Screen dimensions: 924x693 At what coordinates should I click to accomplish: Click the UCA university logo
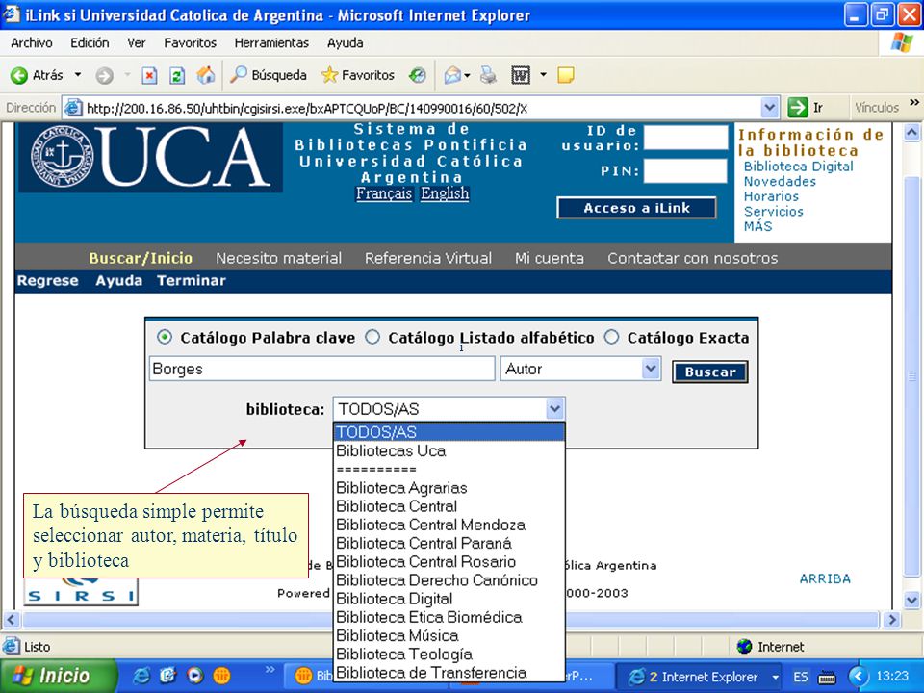click(151, 157)
